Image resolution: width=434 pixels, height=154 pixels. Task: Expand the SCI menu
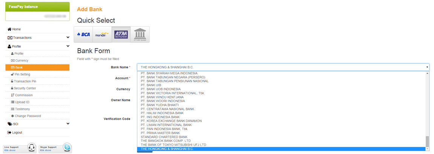coord(37,124)
